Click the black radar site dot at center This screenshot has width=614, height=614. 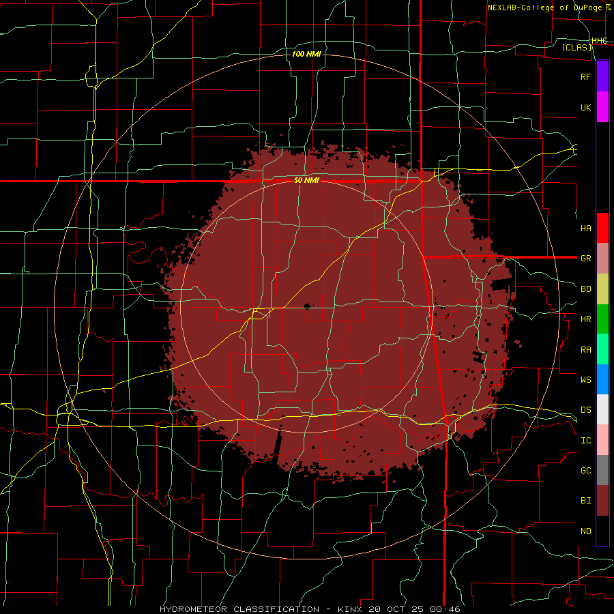pyautogui.click(x=306, y=306)
